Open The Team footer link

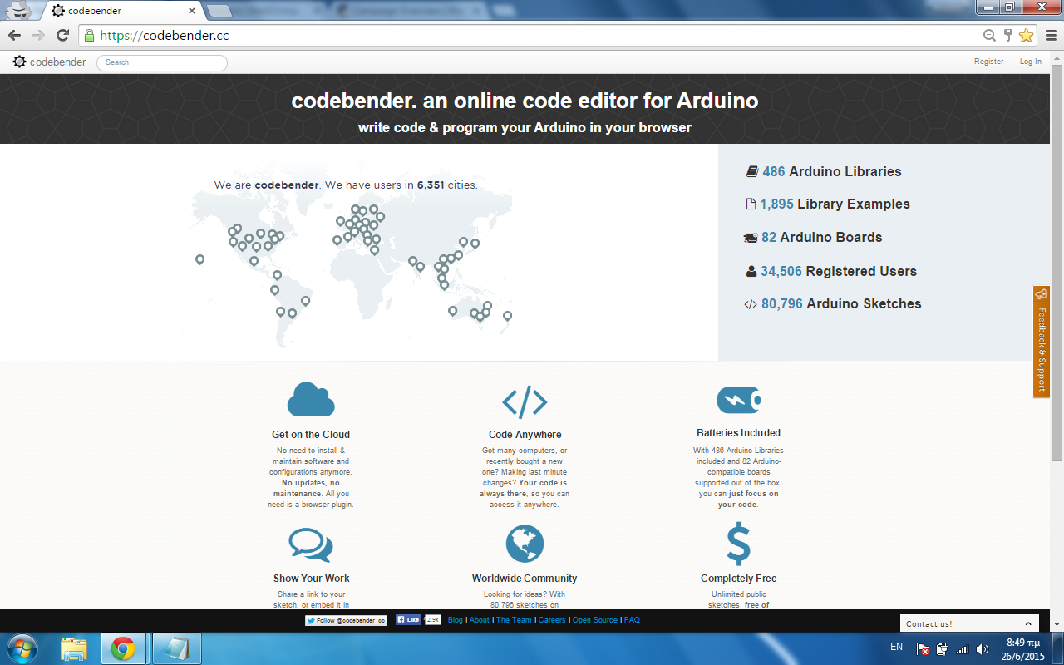pos(514,620)
